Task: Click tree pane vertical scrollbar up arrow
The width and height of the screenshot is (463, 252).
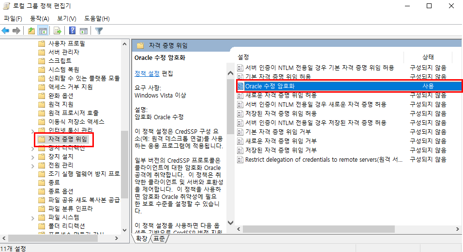Action: [125, 44]
